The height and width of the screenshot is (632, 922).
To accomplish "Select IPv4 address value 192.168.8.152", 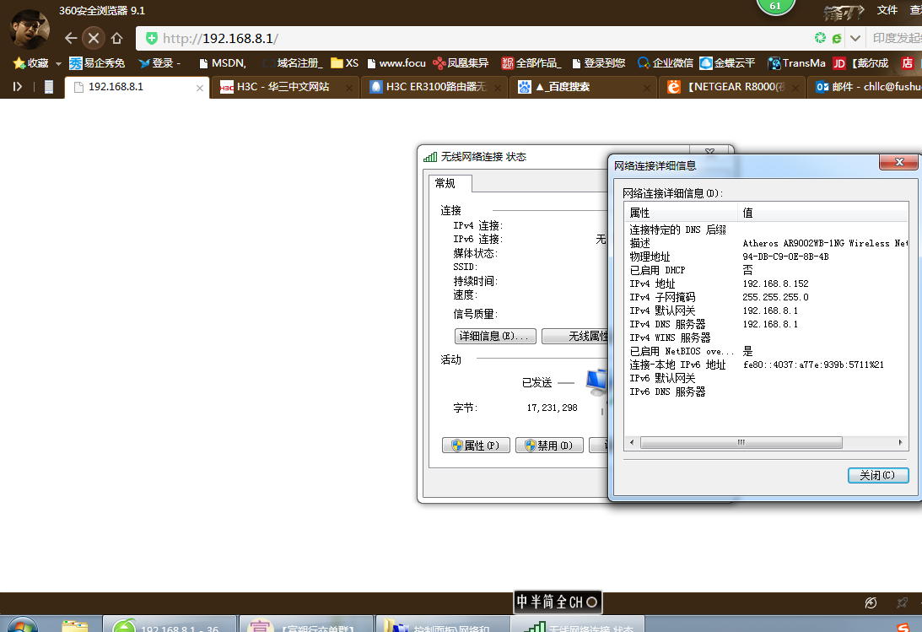I will (x=775, y=284).
